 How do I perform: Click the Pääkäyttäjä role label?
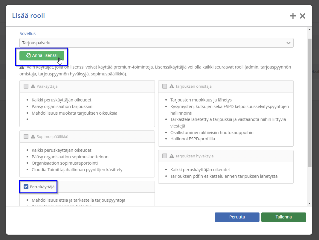pos(47,86)
